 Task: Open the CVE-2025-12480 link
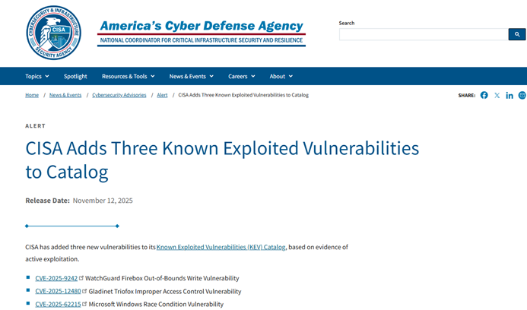(58, 291)
